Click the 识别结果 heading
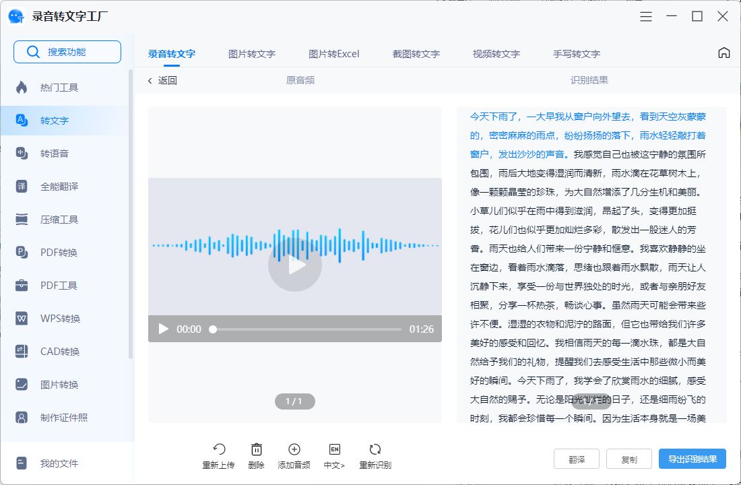This screenshot has width=741, height=485. tap(589, 80)
